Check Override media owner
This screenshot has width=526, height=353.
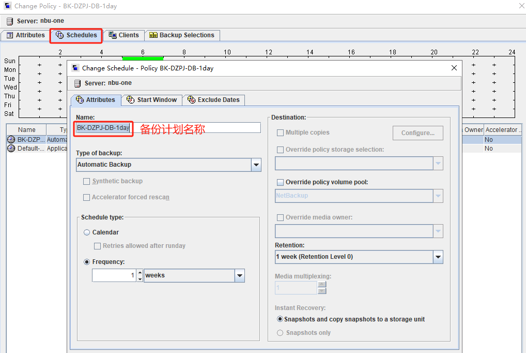point(281,217)
